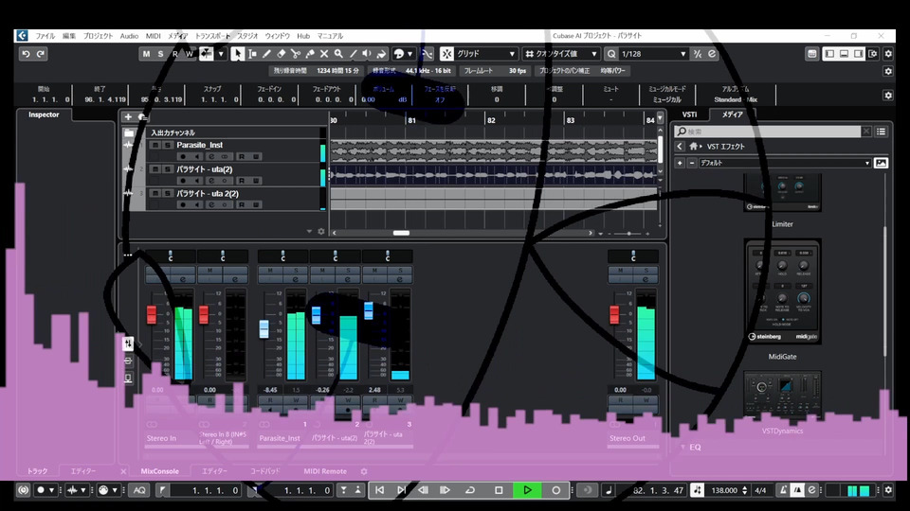Go back in VST Effect browser
Viewport: 910px width, 511px height.
680,147
